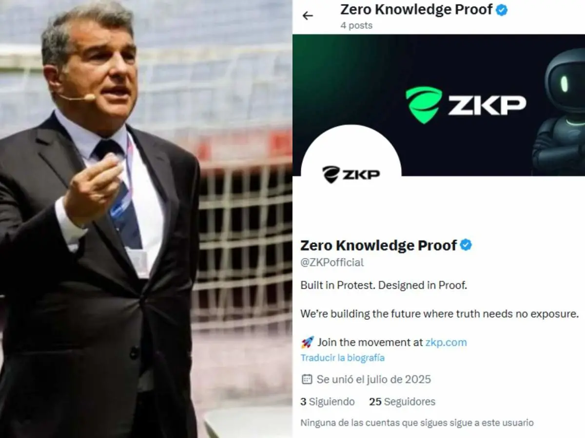This screenshot has height=438, width=585.
Task: Click the verified badge in header title
Action: pos(502,10)
